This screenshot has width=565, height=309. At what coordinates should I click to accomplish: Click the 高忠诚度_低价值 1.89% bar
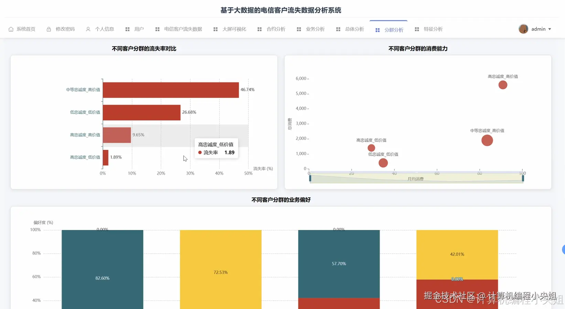pyautogui.click(x=106, y=157)
